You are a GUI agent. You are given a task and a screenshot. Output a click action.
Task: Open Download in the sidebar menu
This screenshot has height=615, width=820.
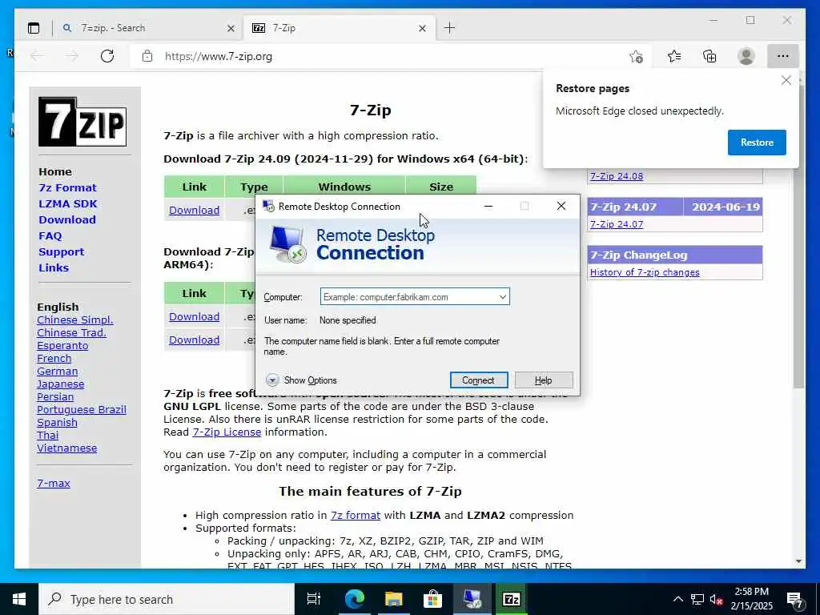(x=67, y=219)
